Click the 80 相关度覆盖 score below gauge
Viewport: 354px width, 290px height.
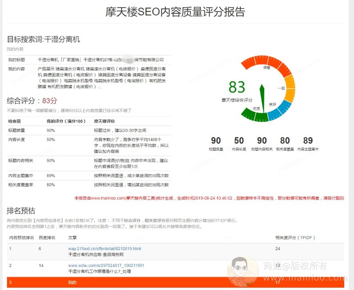285,141
